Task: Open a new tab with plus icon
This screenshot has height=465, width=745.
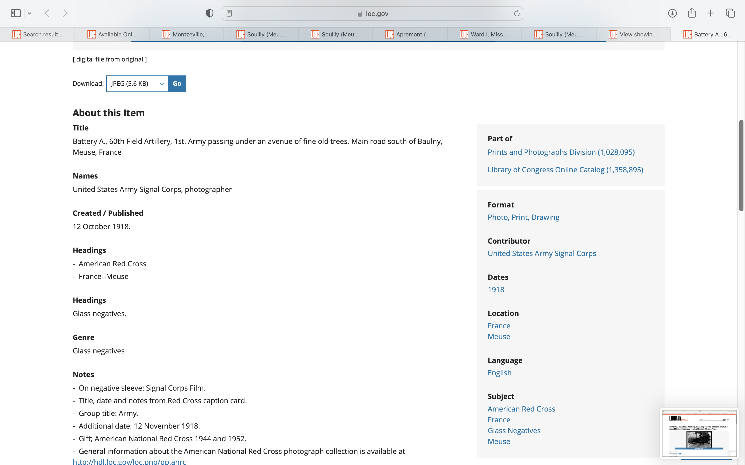Action: 711,13
